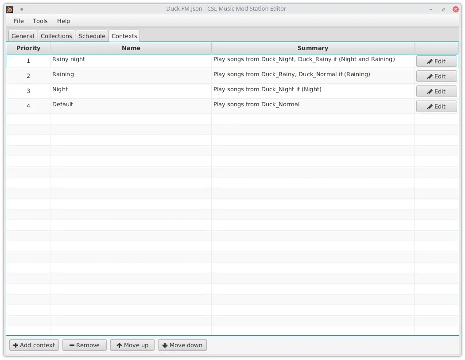
Task: Click the Default row summary 'Play songs from Duck_Normal'
Action: tap(256, 105)
